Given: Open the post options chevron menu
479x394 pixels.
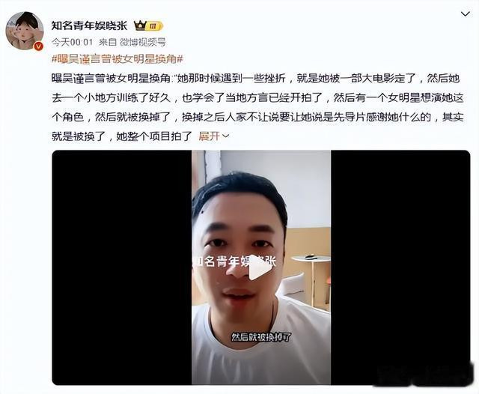Looking at the screenshot, I should coord(465,14).
